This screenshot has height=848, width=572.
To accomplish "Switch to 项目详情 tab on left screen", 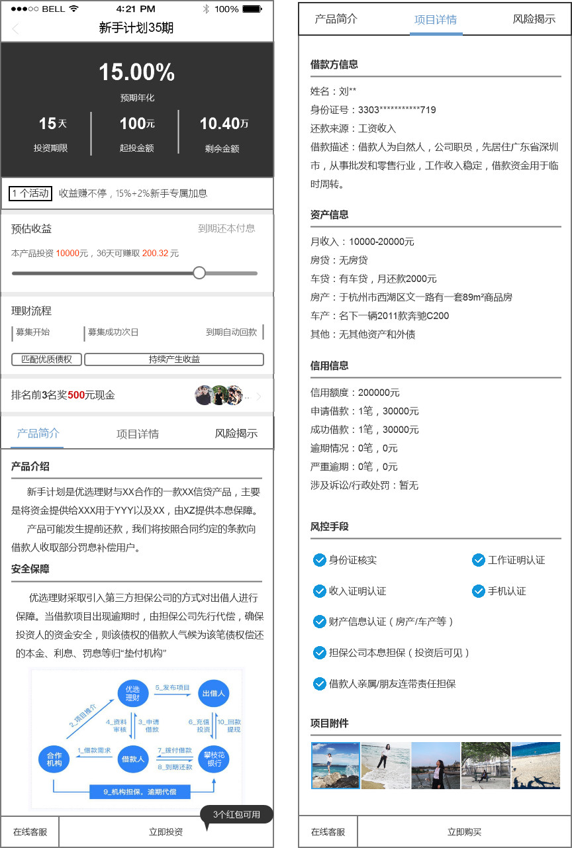I will pos(138,434).
